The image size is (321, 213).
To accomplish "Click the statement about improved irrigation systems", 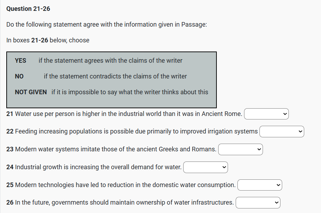I will (132, 132).
